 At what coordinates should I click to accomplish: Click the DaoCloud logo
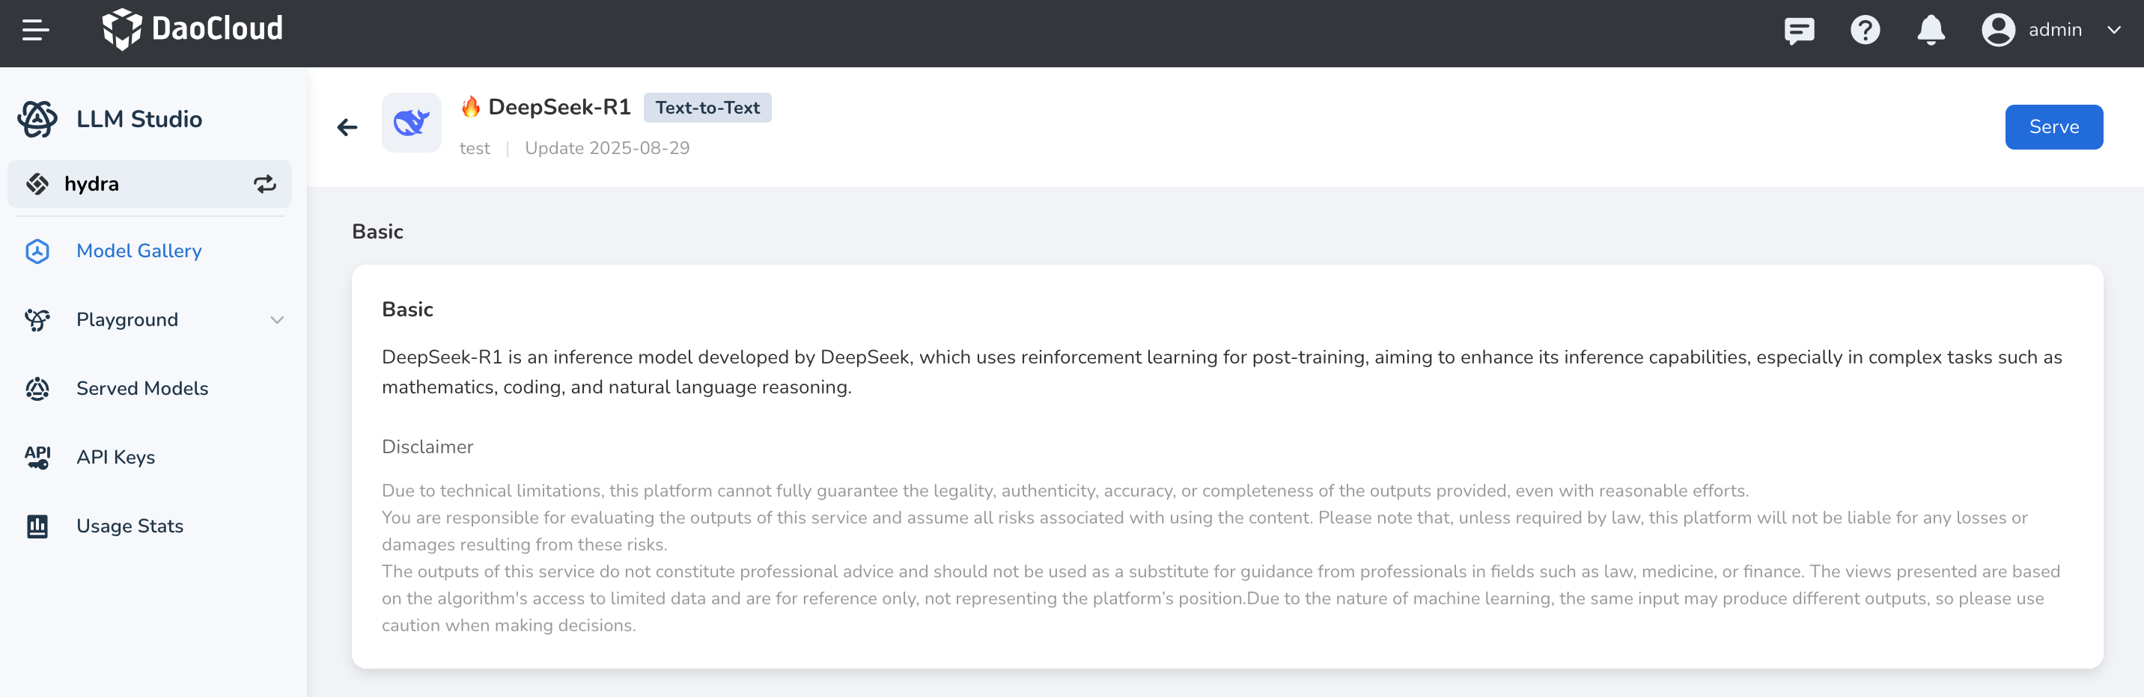tap(192, 30)
